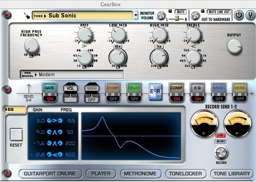Click the Send 3-4 up arrow
The image size is (256, 182).
pos(29,88)
